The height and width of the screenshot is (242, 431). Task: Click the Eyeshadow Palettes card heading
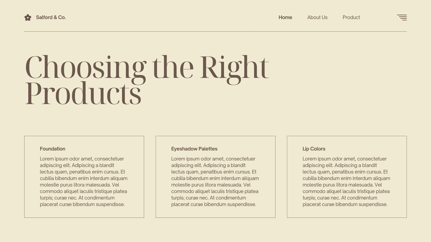(x=194, y=149)
